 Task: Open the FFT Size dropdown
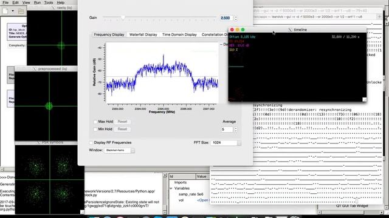[x=225, y=143]
